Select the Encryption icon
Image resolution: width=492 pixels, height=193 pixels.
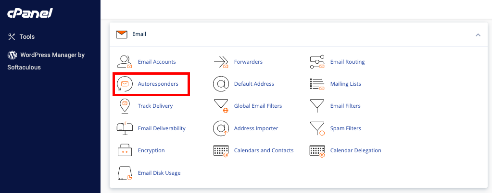click(125, 150)
